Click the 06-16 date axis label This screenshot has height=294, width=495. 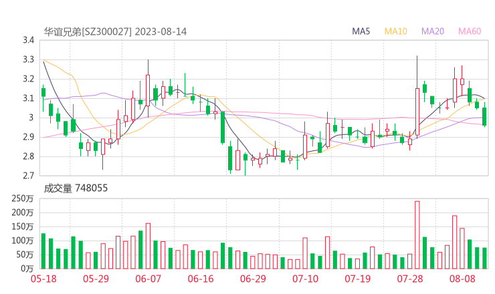point(201,279)
